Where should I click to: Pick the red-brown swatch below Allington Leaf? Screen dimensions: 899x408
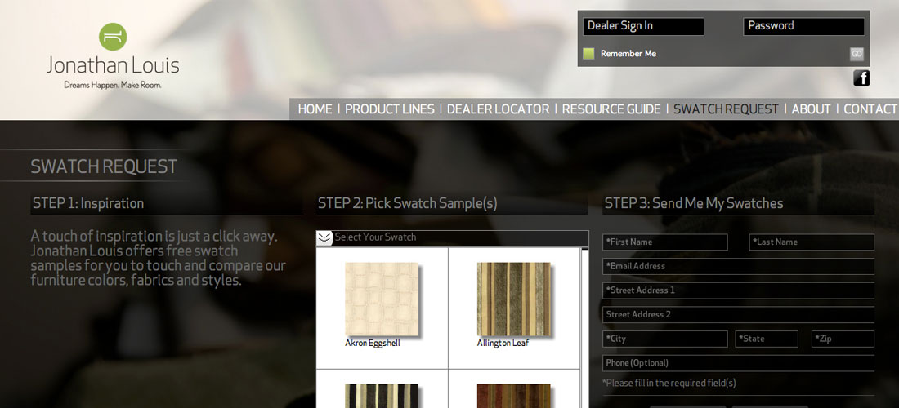pyautogui.click(x=514, y=396)
